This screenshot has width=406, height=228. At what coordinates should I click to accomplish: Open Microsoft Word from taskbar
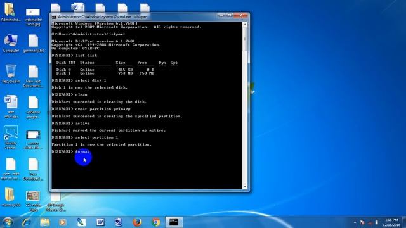point(100,222)
